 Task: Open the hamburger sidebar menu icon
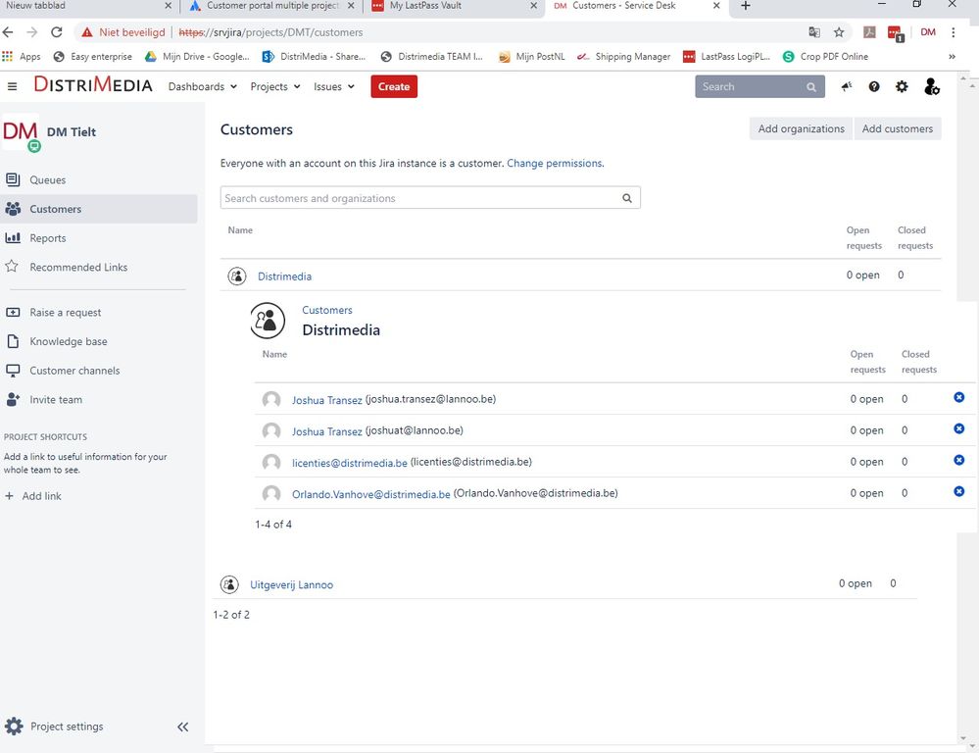(12, 86)
